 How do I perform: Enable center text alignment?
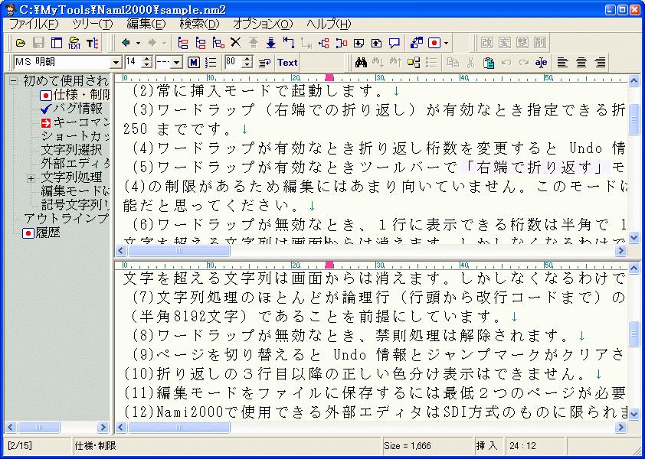pos(581,63)
